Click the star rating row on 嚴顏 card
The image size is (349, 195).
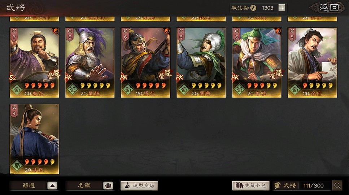pyautogui.click(x=95, y=86)
